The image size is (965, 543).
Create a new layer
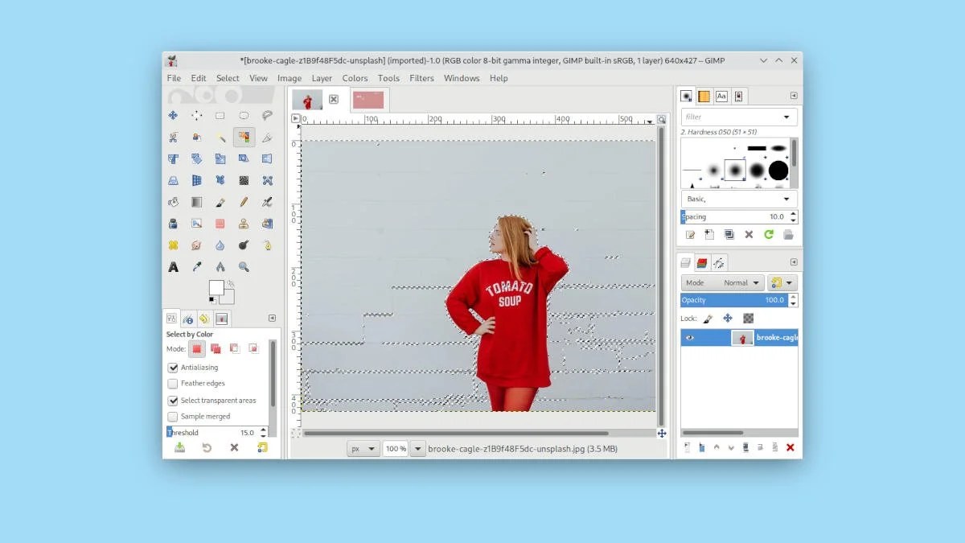[687, 447]
